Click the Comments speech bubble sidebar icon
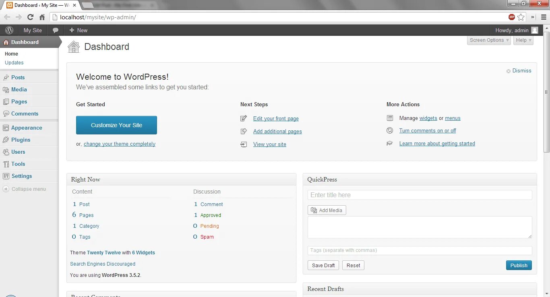This screenshot has height=297, width=550. click(6, 113)
